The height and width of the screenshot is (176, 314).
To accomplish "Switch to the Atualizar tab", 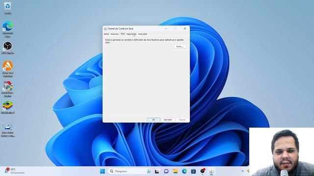I will (x=114, y=34).
